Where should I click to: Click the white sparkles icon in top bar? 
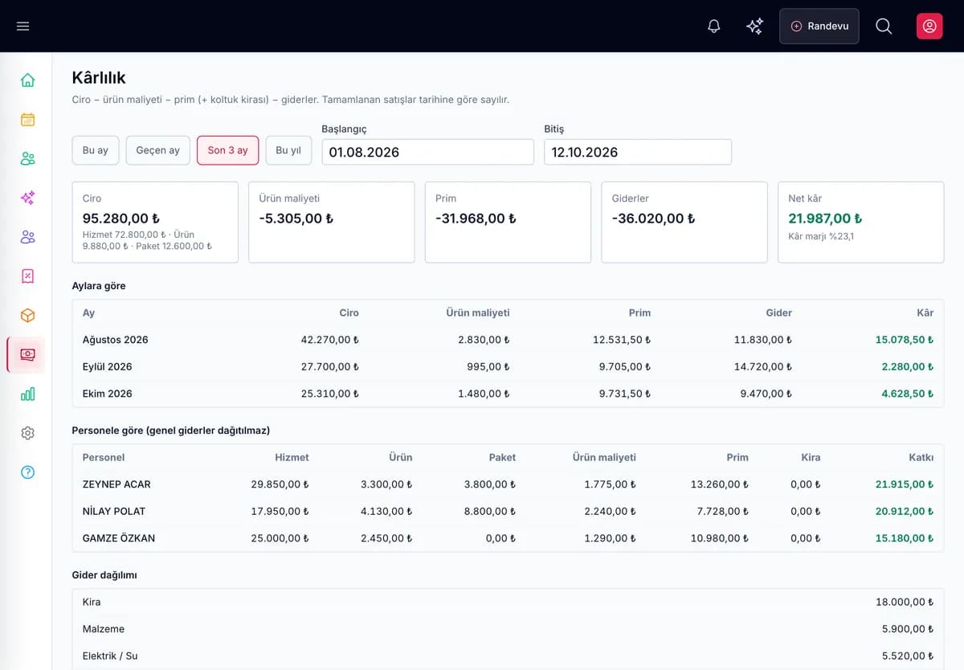(x=754, y=27)
